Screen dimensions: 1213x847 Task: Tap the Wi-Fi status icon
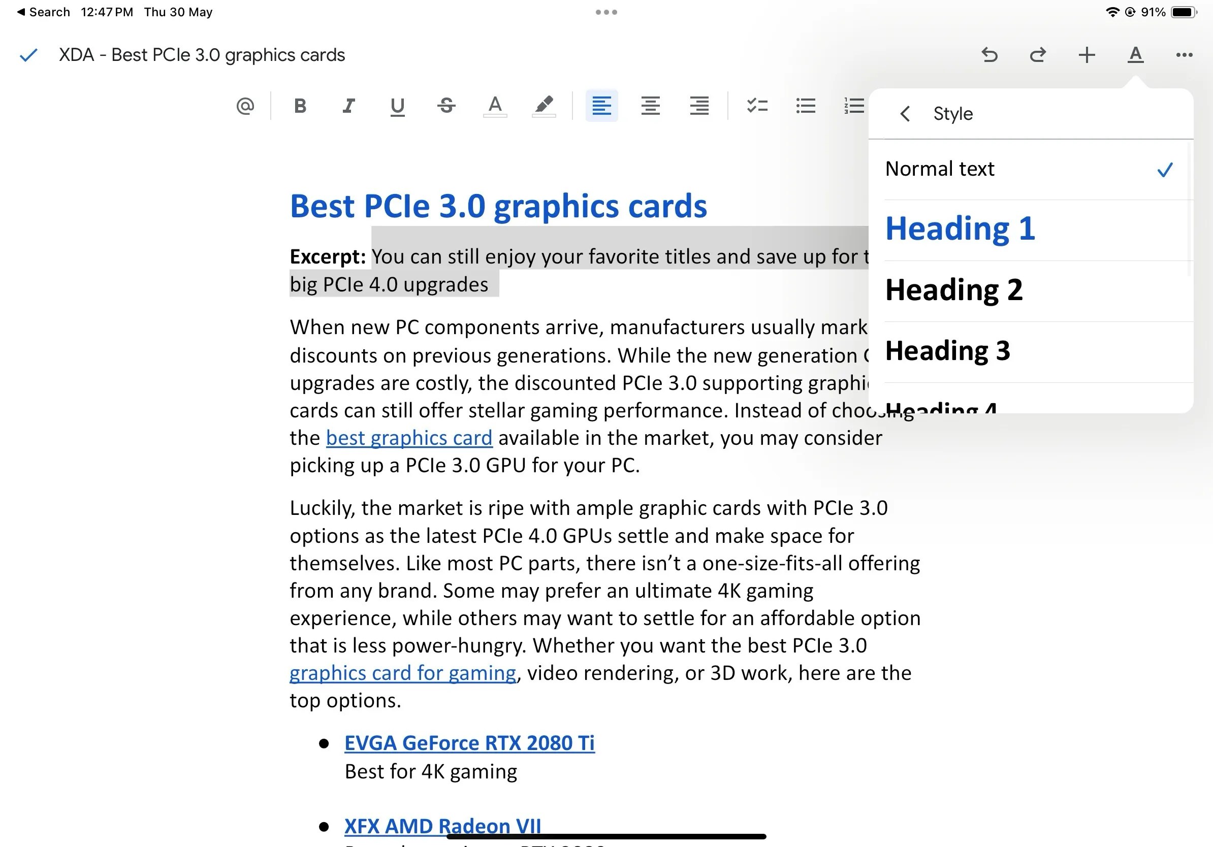(x=1112, y=12)
